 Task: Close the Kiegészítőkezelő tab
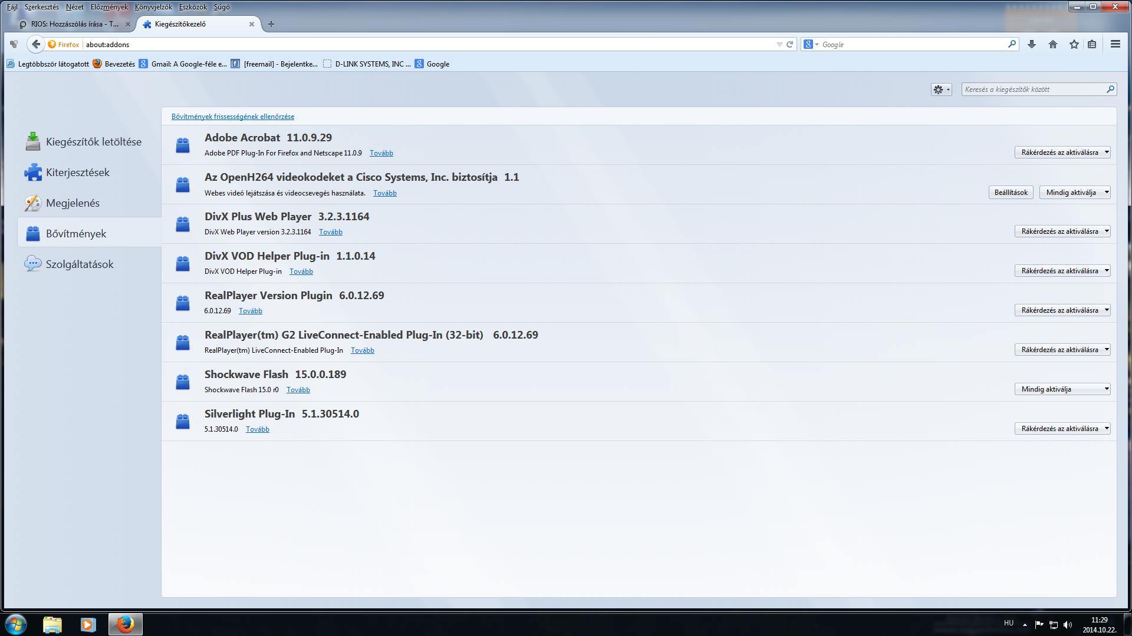coord(252,24)
